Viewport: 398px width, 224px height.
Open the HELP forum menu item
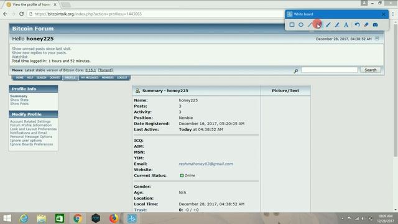click(x=30, y=77)
